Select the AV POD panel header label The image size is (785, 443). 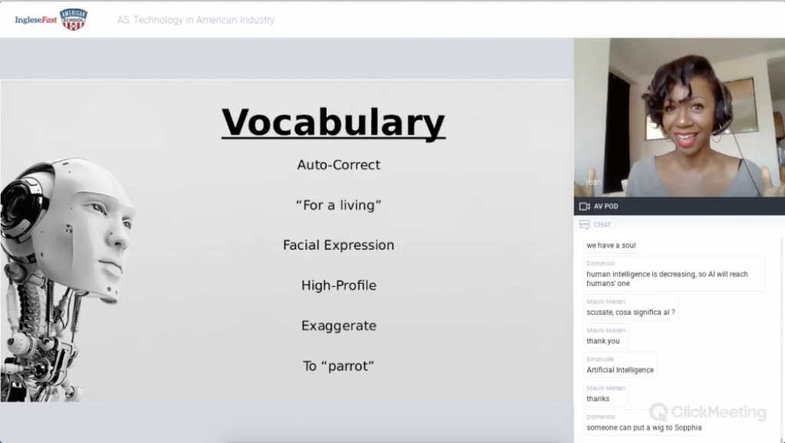pos(606,206)
